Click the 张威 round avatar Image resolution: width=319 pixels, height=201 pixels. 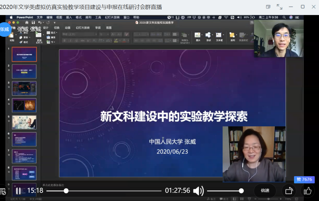5,29
